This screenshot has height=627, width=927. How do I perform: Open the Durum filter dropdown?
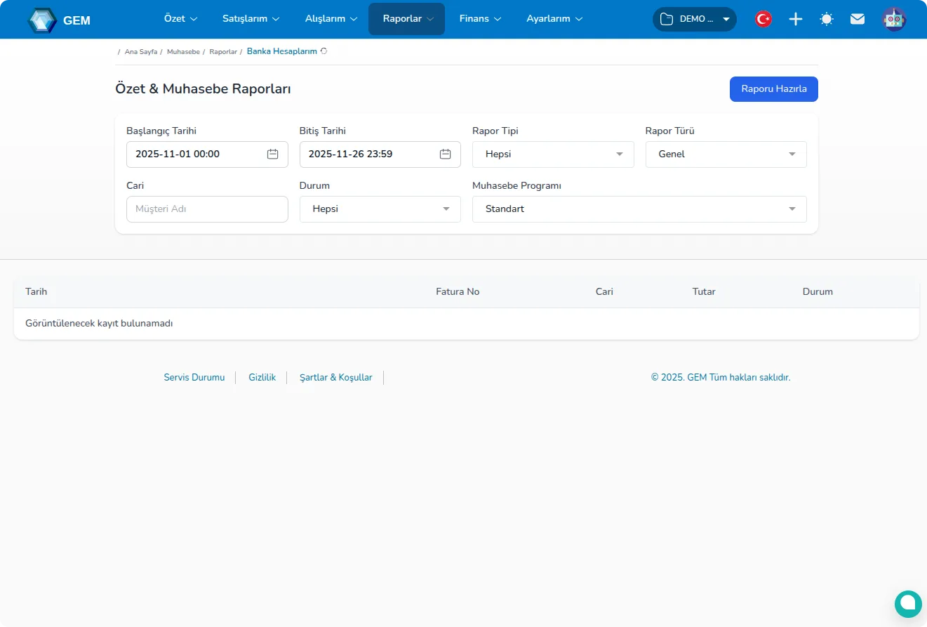380,209
